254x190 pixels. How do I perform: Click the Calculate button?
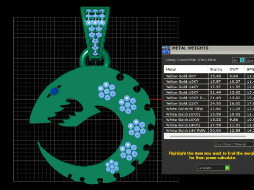[x=213, y=168]
